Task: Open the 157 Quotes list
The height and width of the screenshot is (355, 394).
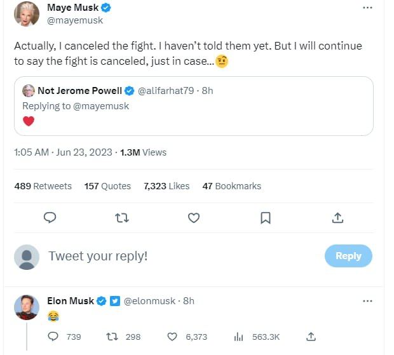Action: point(107,186)
